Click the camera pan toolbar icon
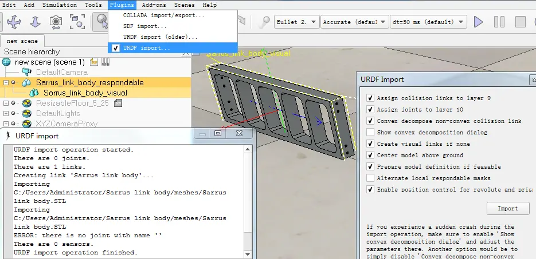The height and width of the screenshot is (259, 536). pos(13,22)
